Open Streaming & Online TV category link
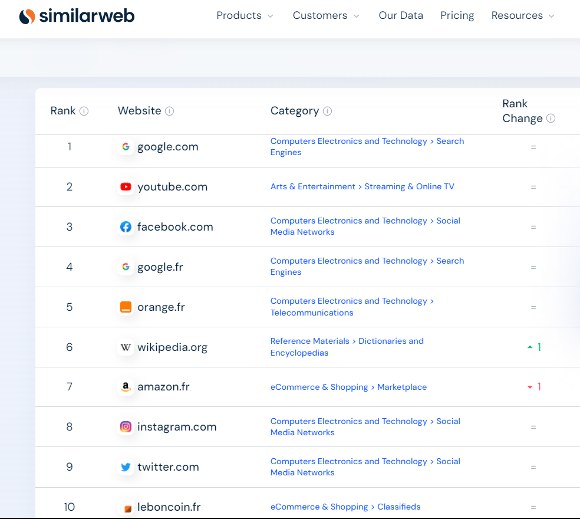The width and height of the screenshot is (580, 519). click(409, 186)
